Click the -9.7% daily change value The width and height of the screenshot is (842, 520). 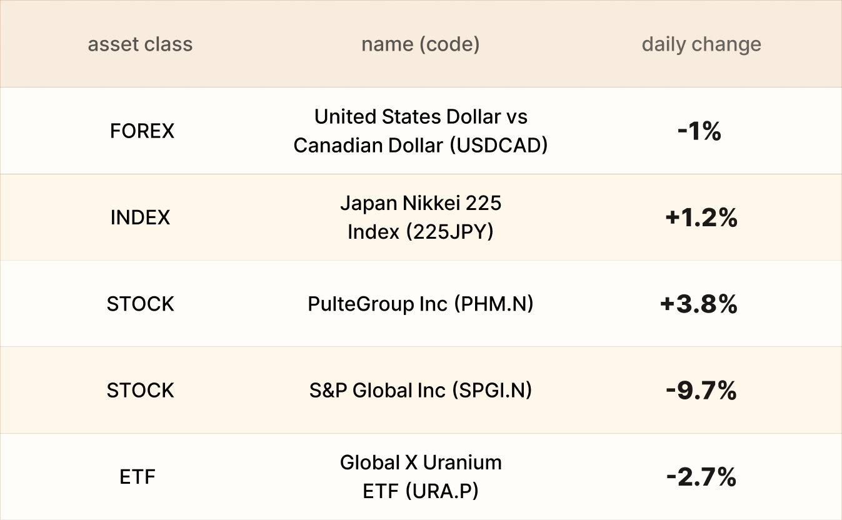tap(701, 391)
